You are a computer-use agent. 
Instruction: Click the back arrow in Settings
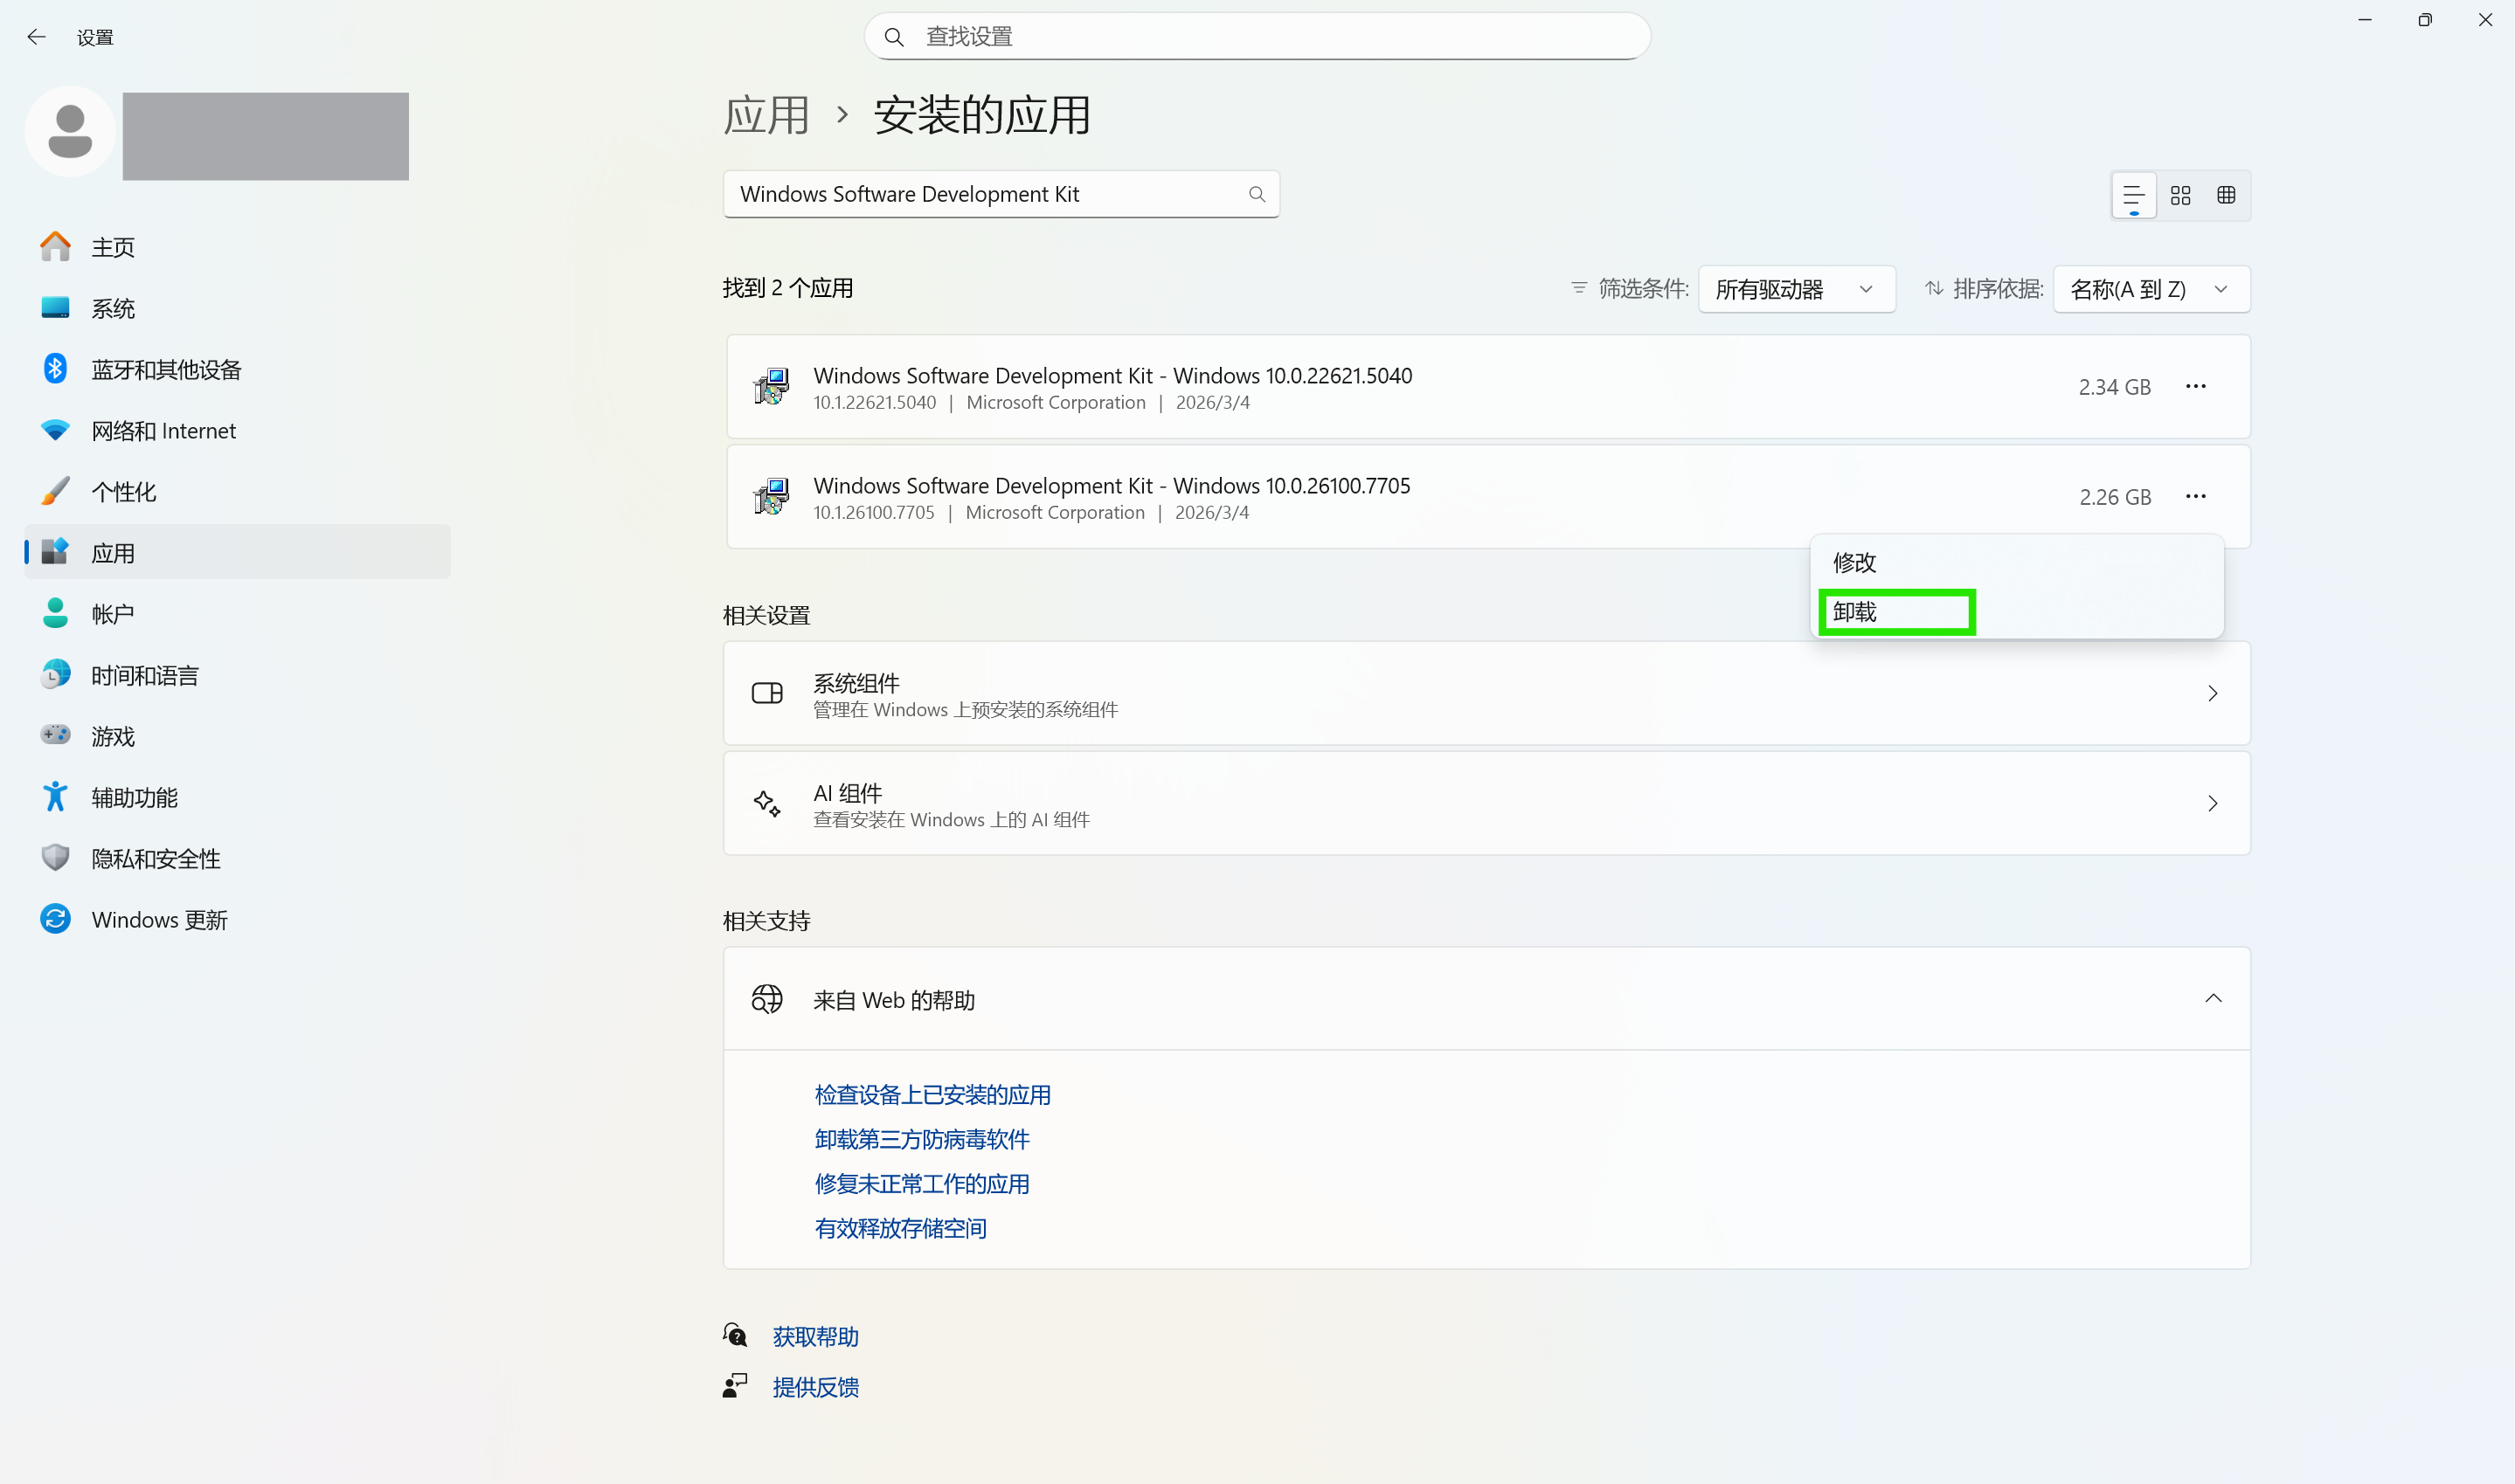pyautogui.click(x=37, y=37)
